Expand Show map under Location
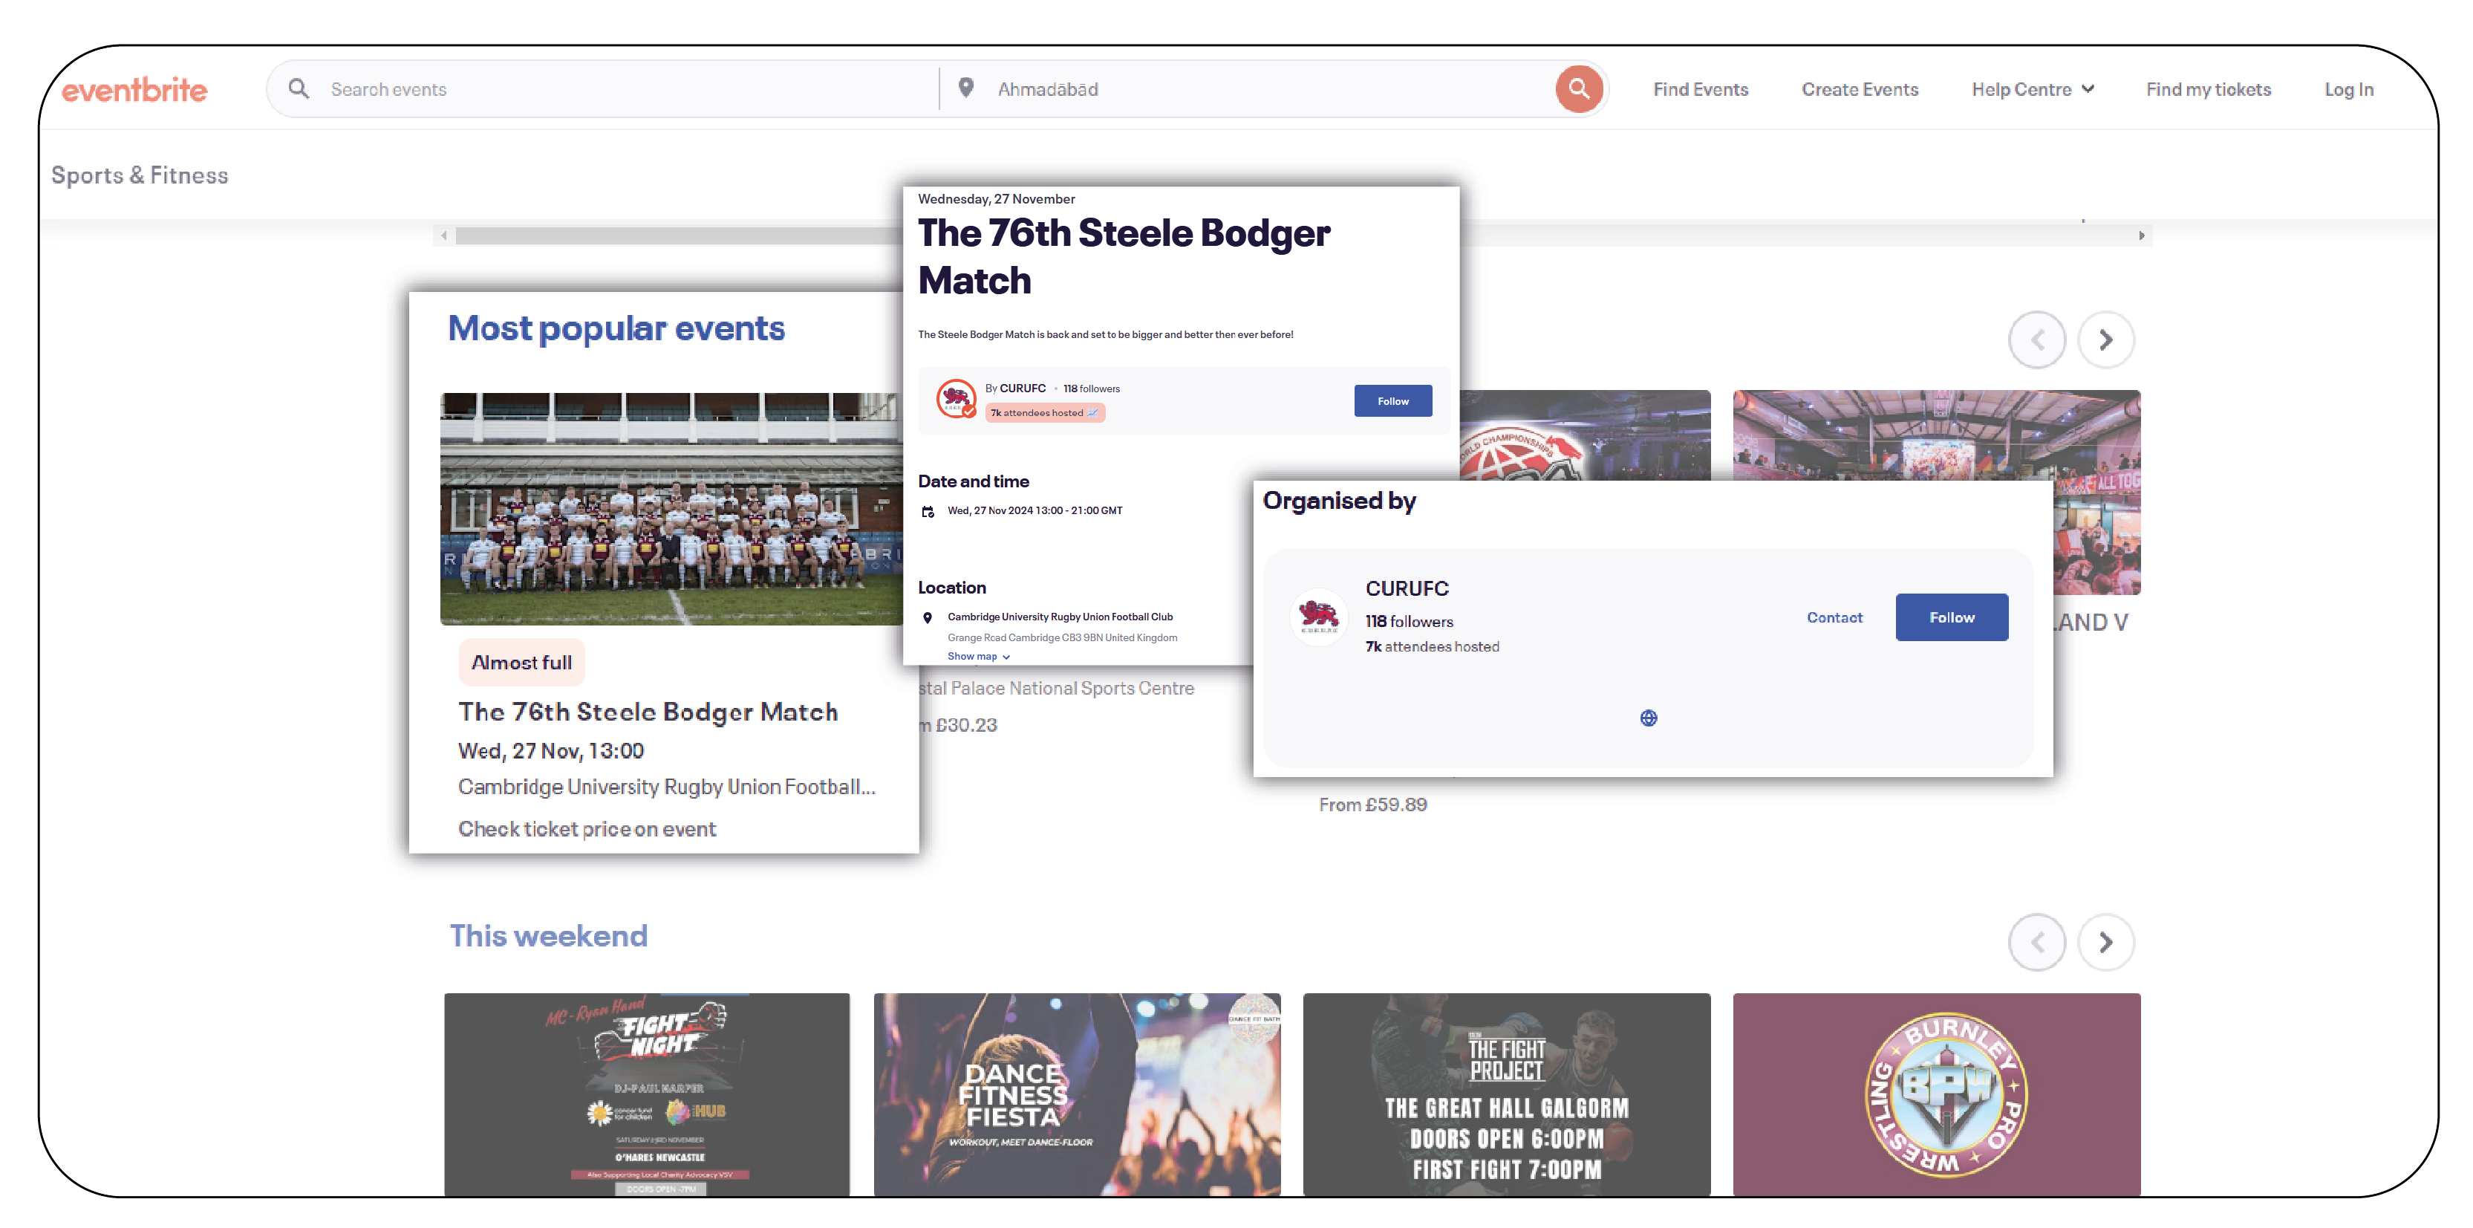Viewport: 2473px width, 1228px height. click(x=978, y=657)
